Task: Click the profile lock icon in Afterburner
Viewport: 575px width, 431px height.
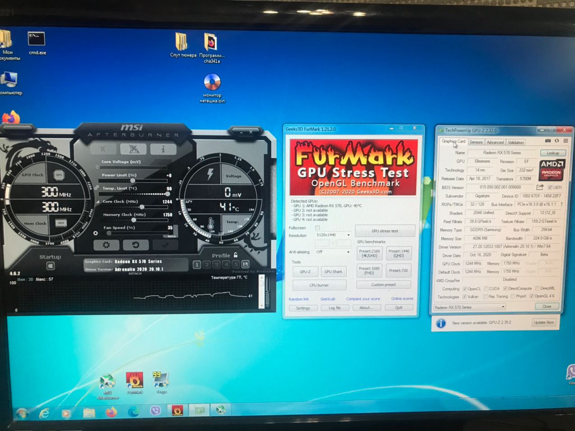Action: (235, 255)
